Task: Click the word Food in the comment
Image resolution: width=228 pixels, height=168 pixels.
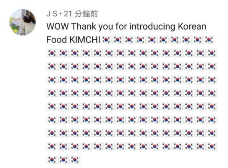Action: [x=56, y=40]
